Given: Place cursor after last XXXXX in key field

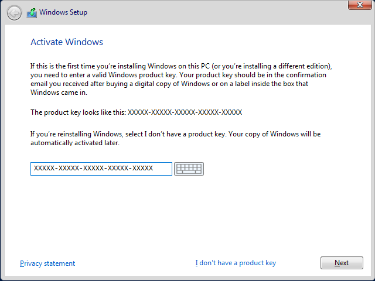Looking at the screenshot, I should (154, 168).
